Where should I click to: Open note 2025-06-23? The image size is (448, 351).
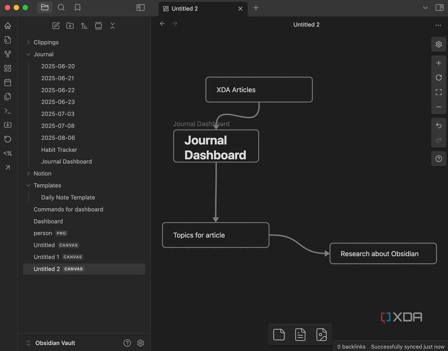pyautogui.click(x=58, y=102)
